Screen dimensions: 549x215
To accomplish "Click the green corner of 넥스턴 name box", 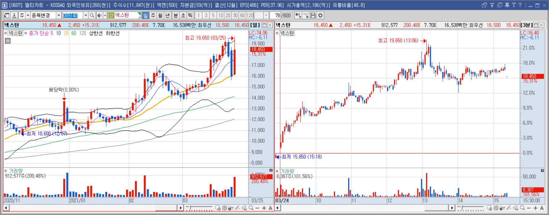I will tap(139, 14).
